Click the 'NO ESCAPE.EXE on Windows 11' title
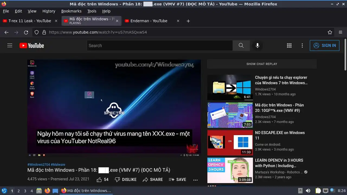 coord(280,135)
